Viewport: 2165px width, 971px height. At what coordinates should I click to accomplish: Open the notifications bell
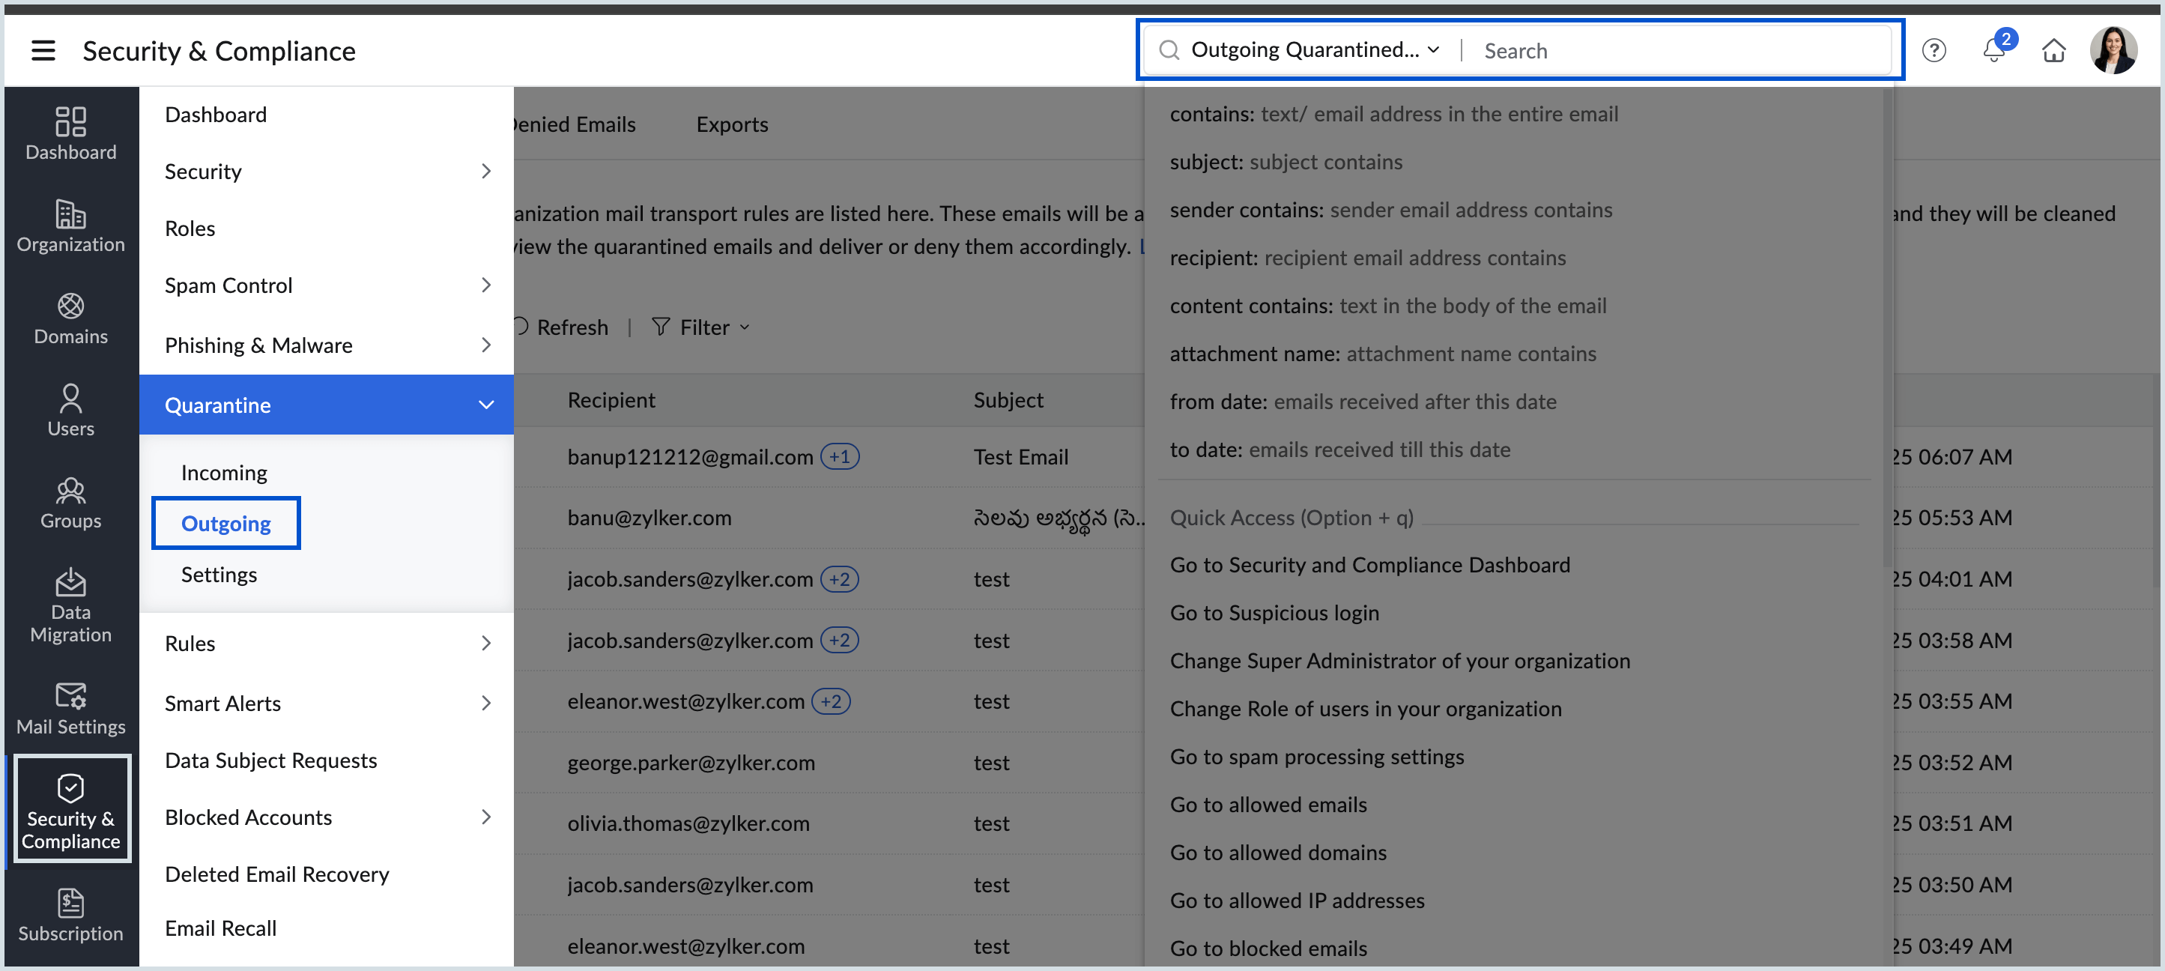[1993, 50]
